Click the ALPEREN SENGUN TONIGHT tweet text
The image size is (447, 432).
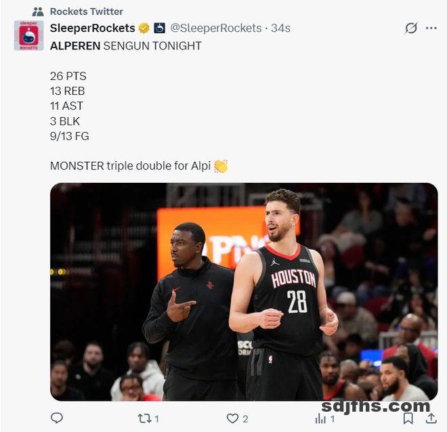[x=126, y=45]
